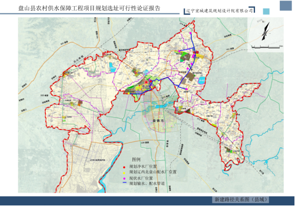Click the 图例 legend heading
Screen dimensions: 295x206
click(136, 159)
